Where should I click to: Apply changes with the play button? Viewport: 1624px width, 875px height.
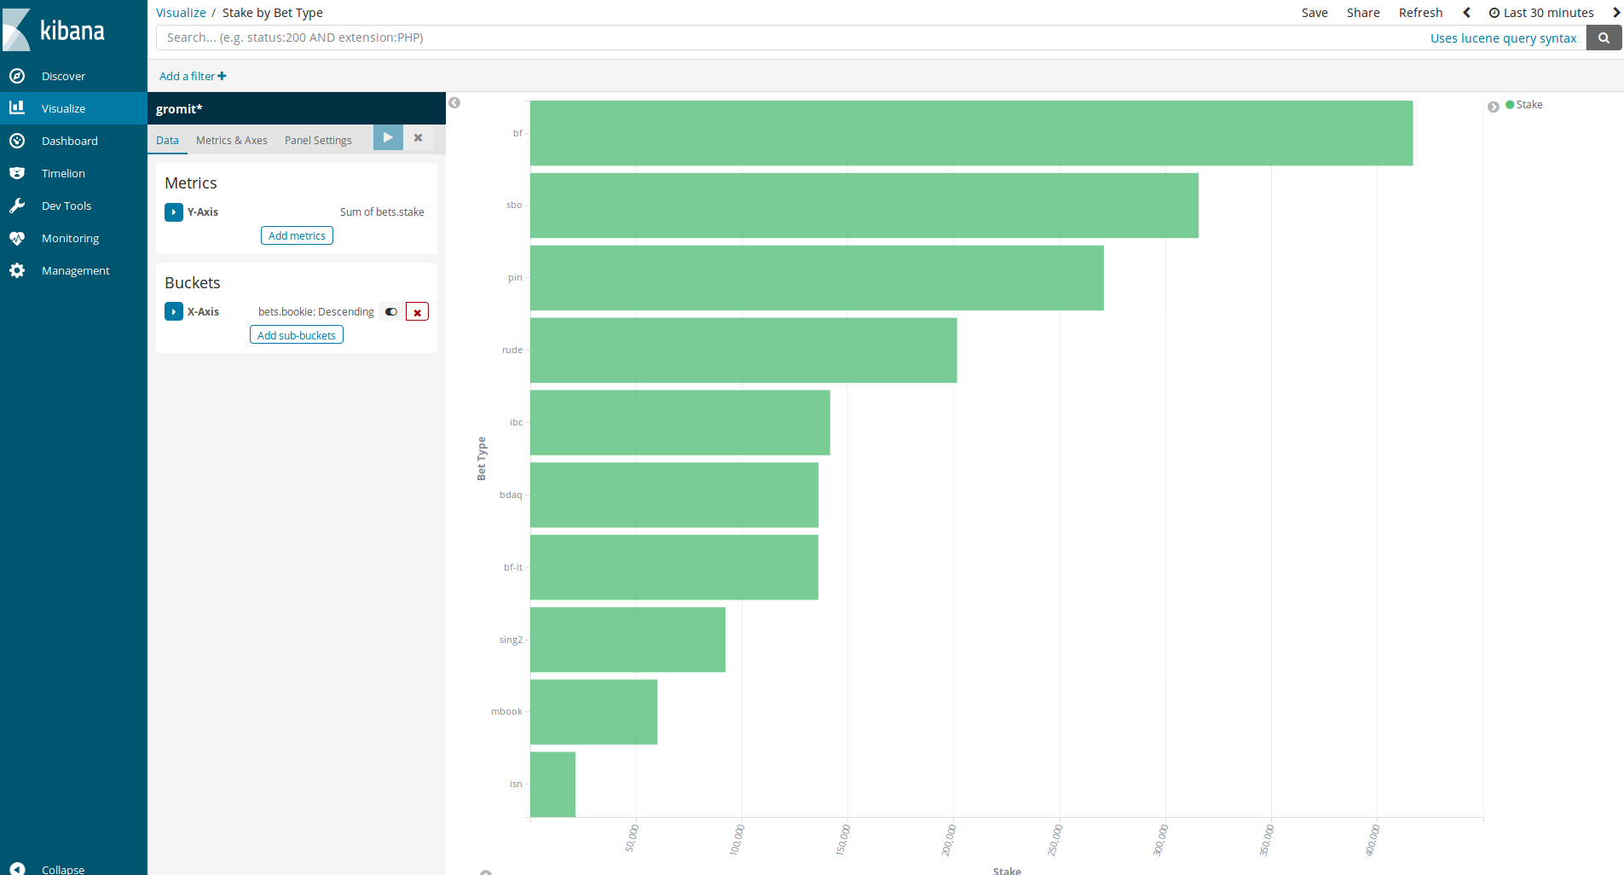(x=388, y=137)
